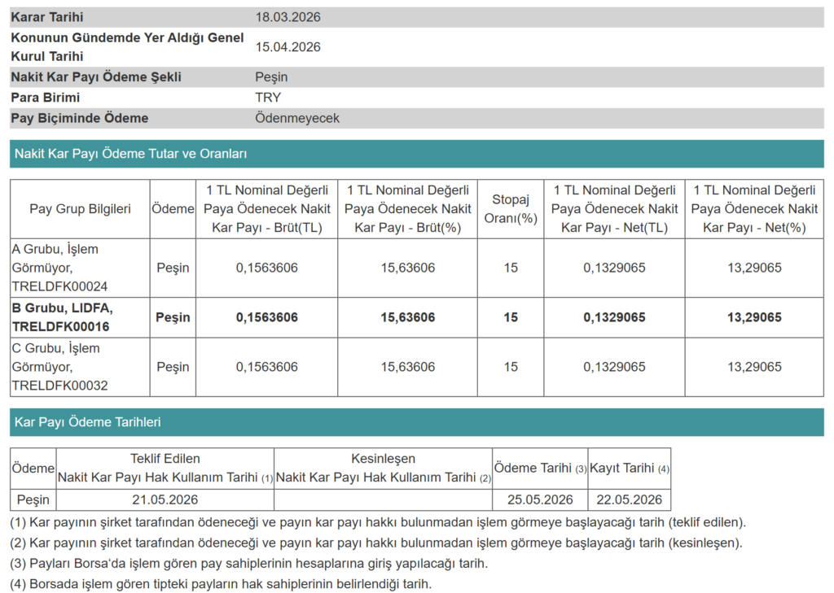Click withholding rate in C Grubu row
Screen dimensions: 834x593
[x=511, y=367]
